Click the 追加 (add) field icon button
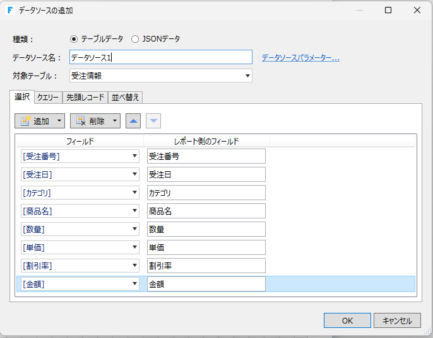 click(x=34, y=121)
